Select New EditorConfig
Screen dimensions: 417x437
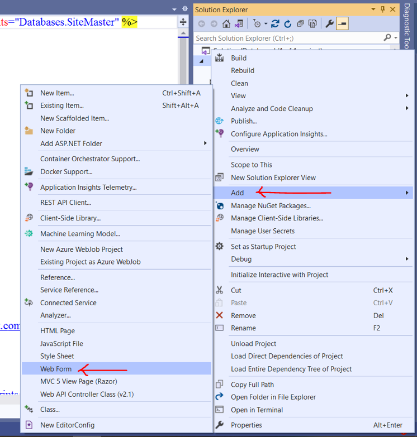116,425
